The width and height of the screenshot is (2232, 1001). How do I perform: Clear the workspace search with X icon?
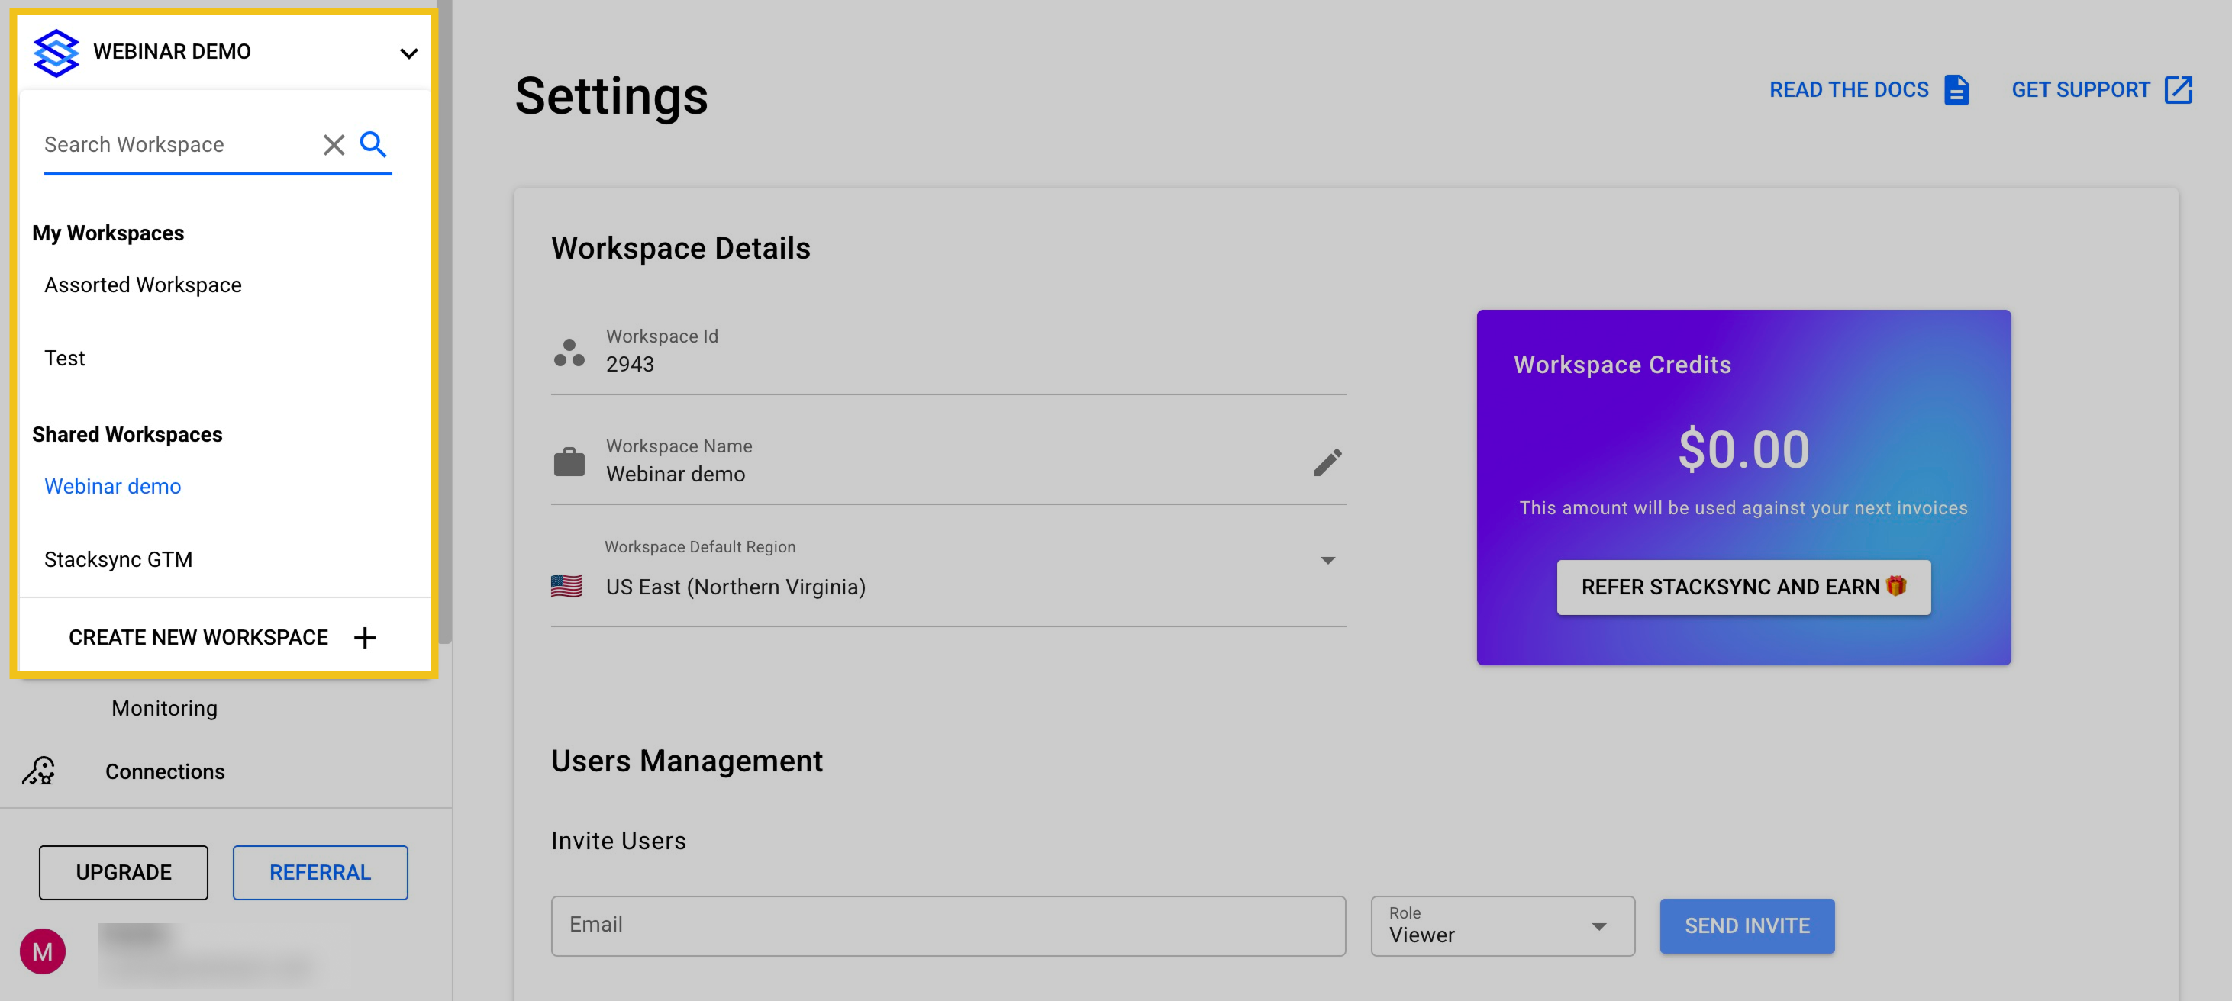pyautogui.click(x=334, y=145)
